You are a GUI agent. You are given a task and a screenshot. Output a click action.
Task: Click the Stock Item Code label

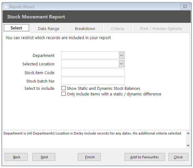(x=40, y=73)
